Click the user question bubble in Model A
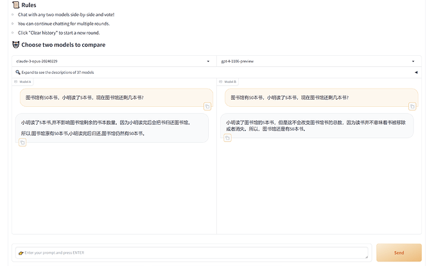This screenshot has height=266, width=443. pos(116,98)
